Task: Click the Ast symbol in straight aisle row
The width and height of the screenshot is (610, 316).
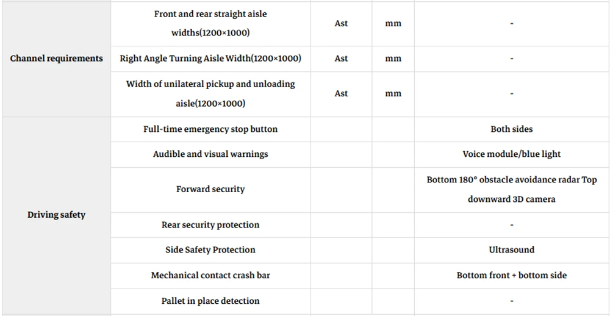Action: point(341,23)
